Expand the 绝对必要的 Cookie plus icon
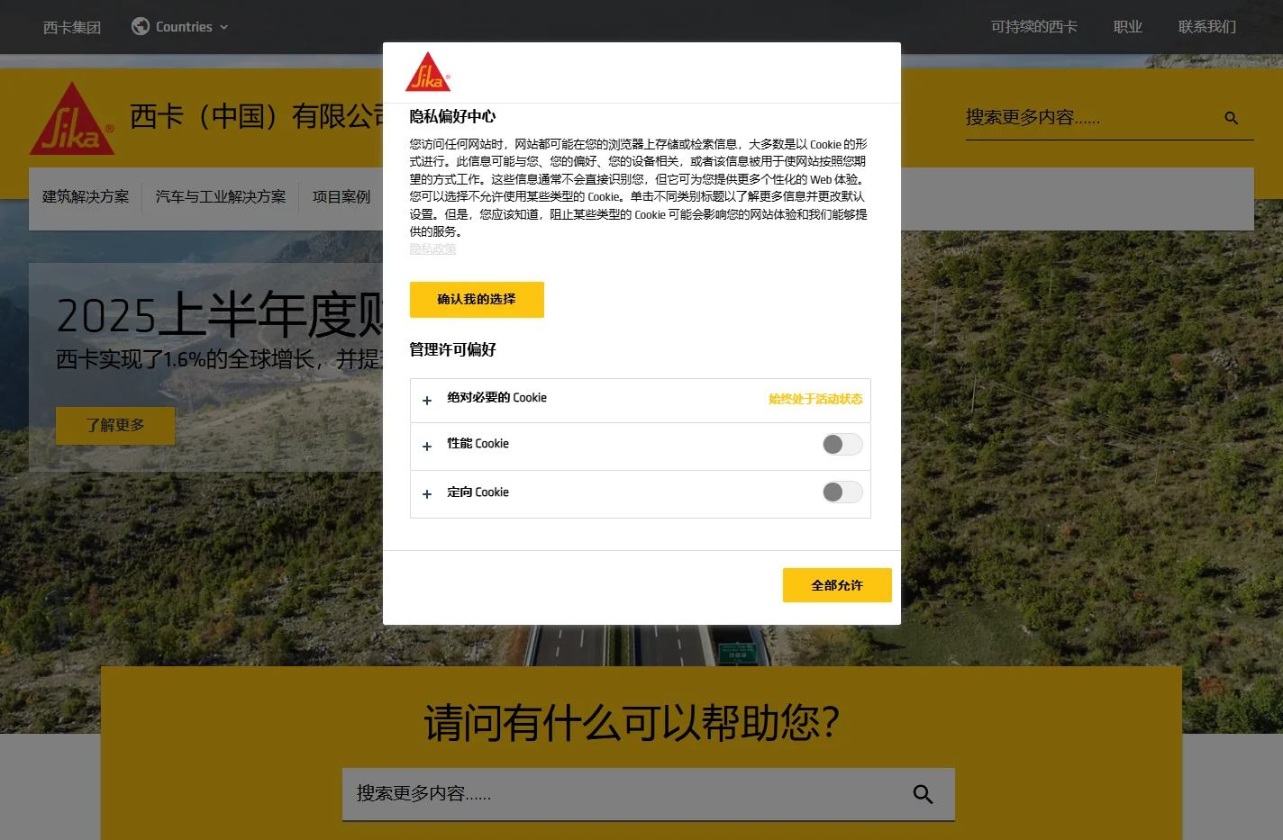This screenshot has height=840, width=1283. click(x=427, y=401)
